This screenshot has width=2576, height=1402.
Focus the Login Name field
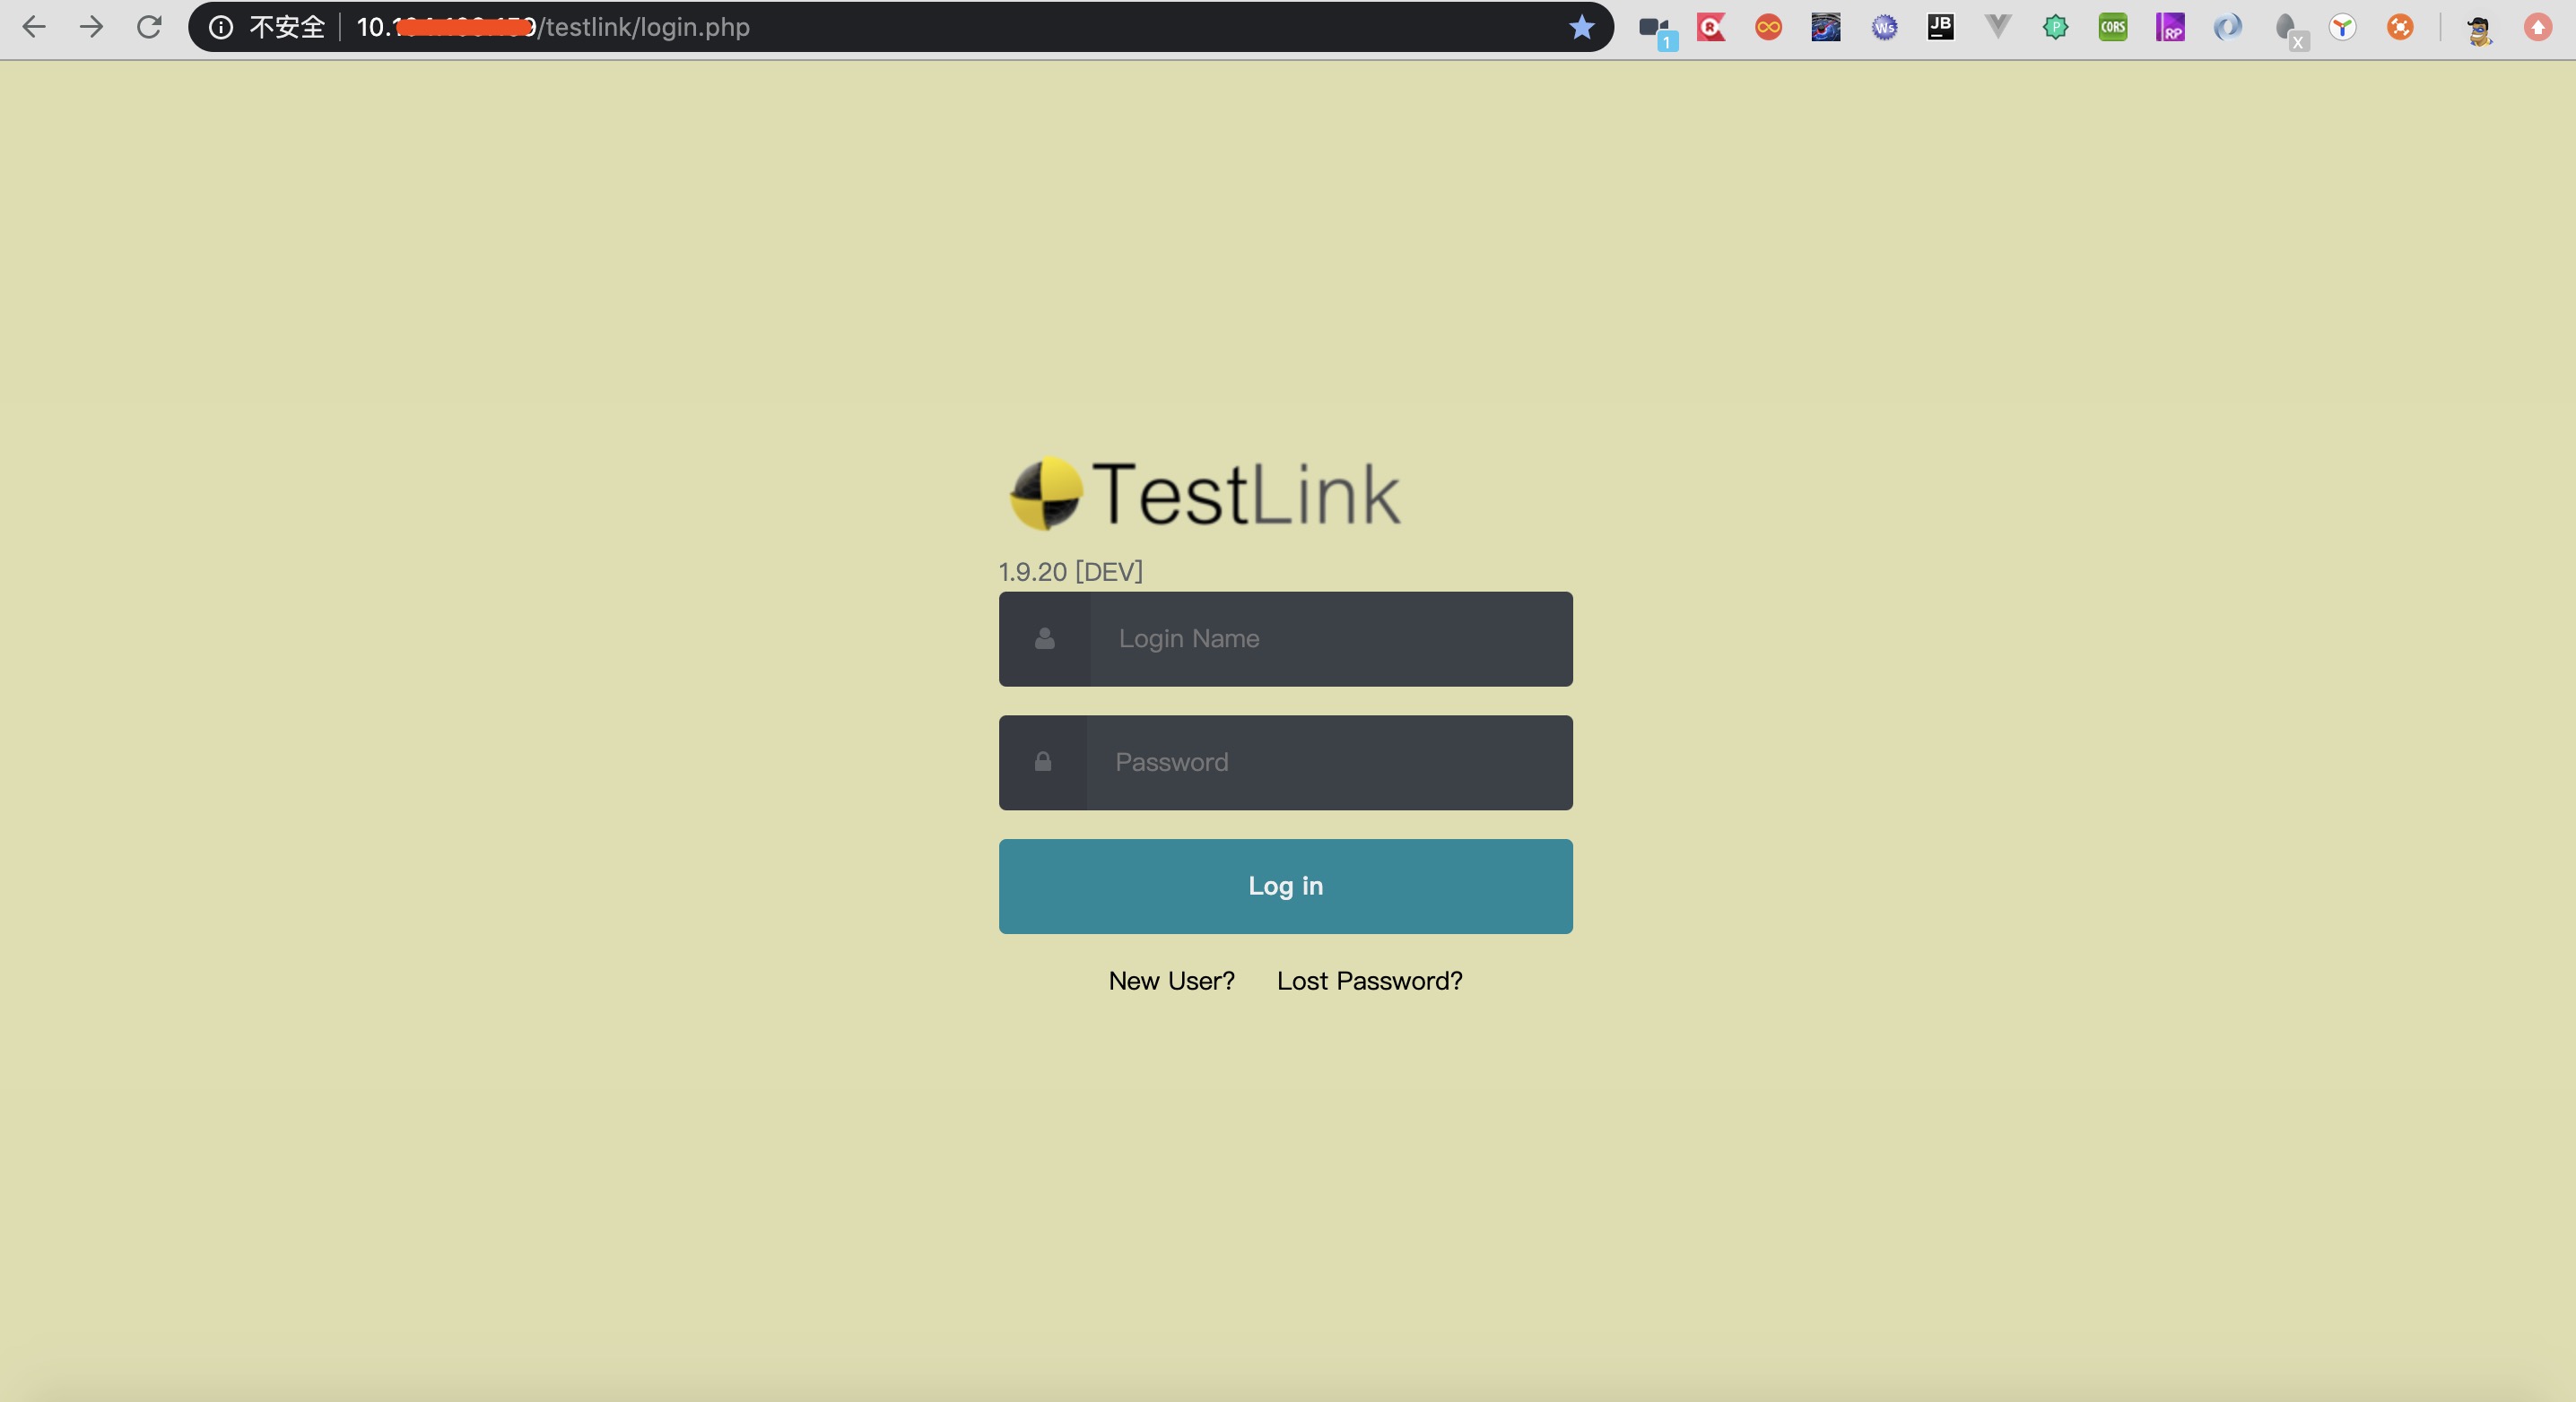[1330, 638]
